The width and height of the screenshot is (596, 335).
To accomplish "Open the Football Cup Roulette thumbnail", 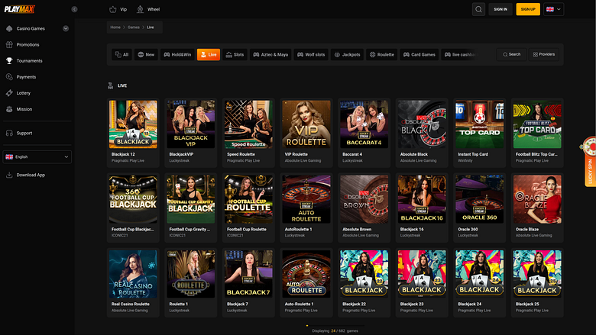I will (x=248, y=199).
